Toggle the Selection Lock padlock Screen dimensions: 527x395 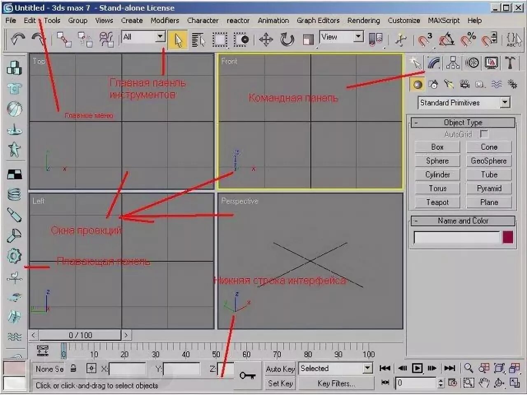coord(73,368)
